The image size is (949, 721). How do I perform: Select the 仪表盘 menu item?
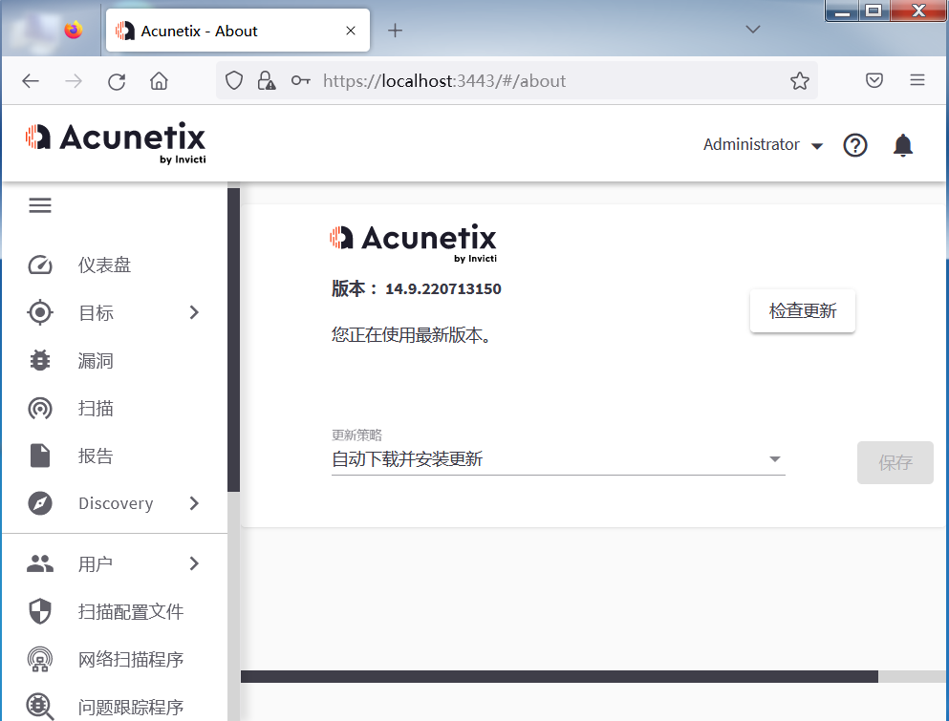104,265
